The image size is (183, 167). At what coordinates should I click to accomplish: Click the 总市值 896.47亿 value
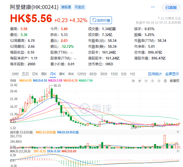point(155,52)
